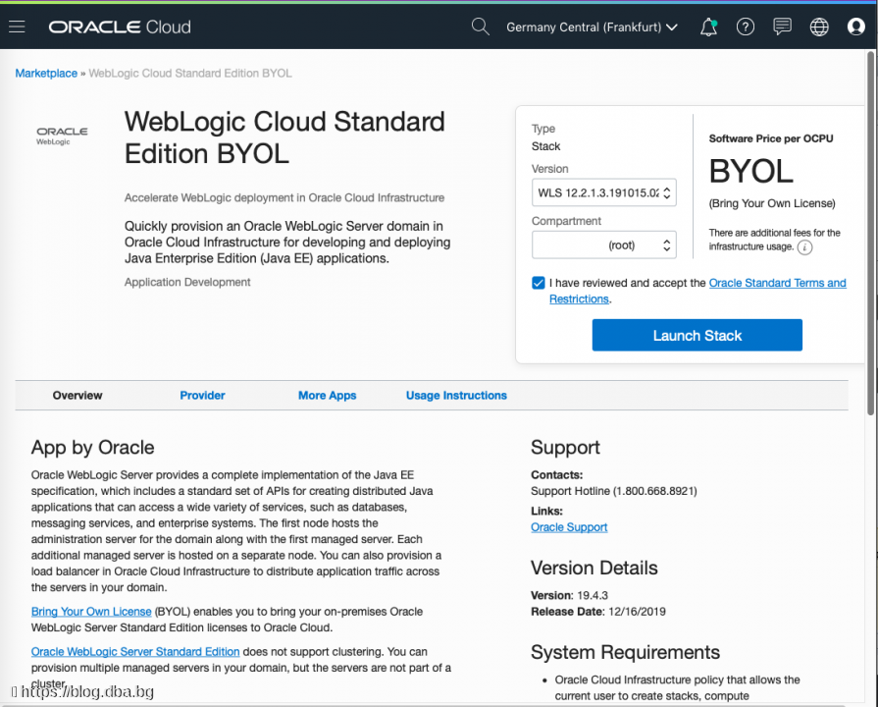Open the Compartment (root) dropdown

(603, 245)
